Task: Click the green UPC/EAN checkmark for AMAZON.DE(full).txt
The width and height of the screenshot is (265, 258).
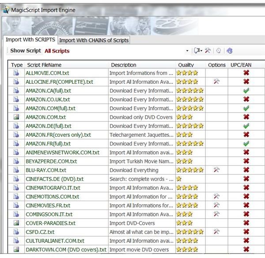Action: point(246,126)
